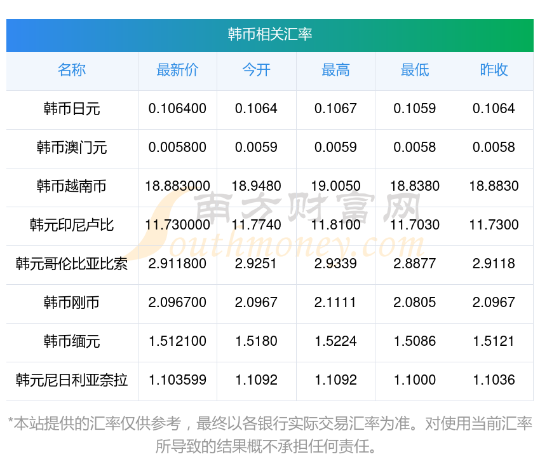Viewport: 540px width, 466px height.
Task: Click 今开 value 0.1064 for 韩币日元
Action: [x=256, y=109]
